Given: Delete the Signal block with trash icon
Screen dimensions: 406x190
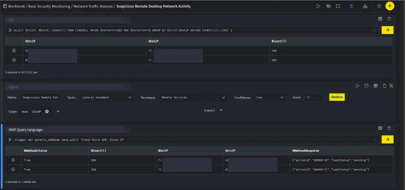Looking at the screenshot, I should click(x=384, y=86).
